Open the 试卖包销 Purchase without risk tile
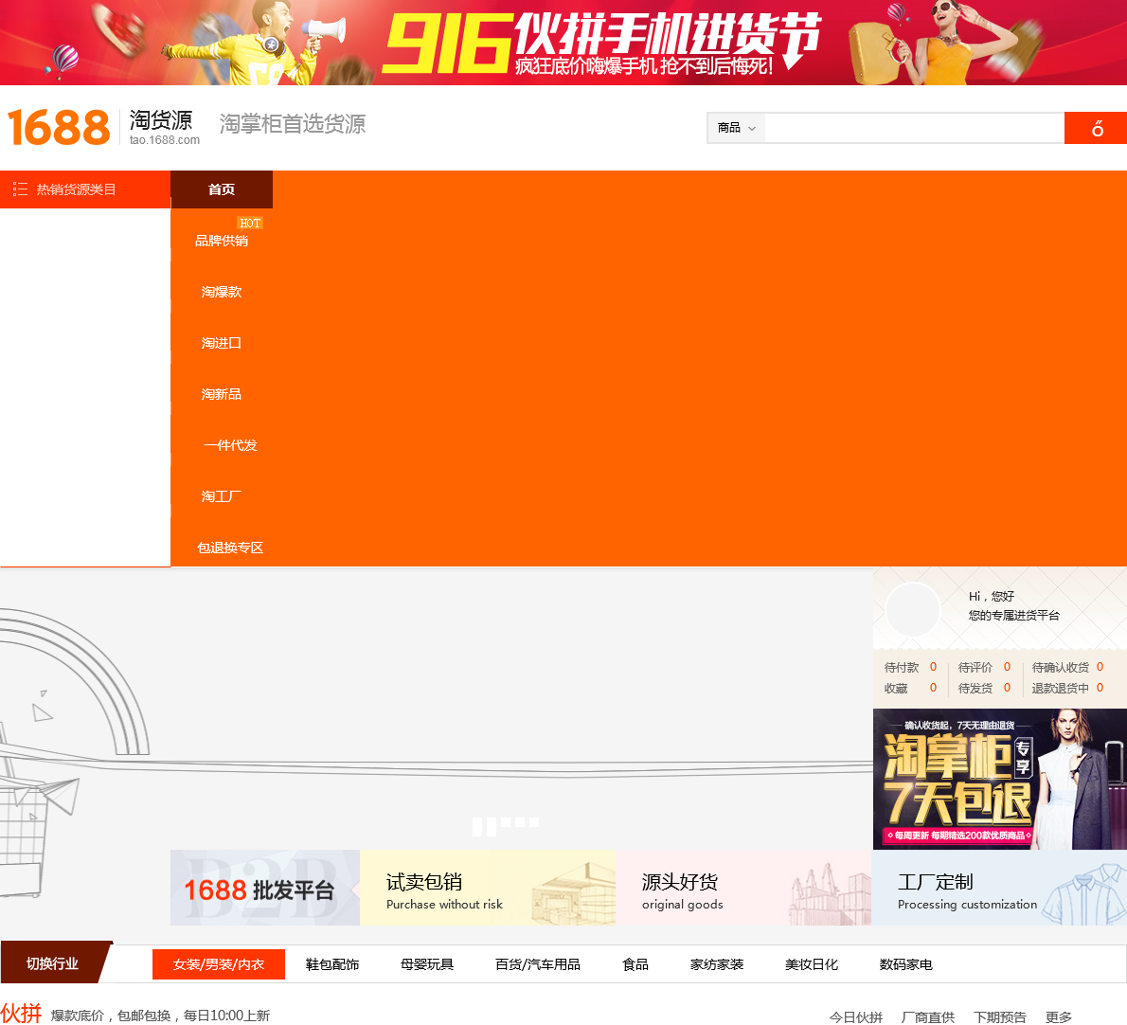 click(x=488, y=888)
